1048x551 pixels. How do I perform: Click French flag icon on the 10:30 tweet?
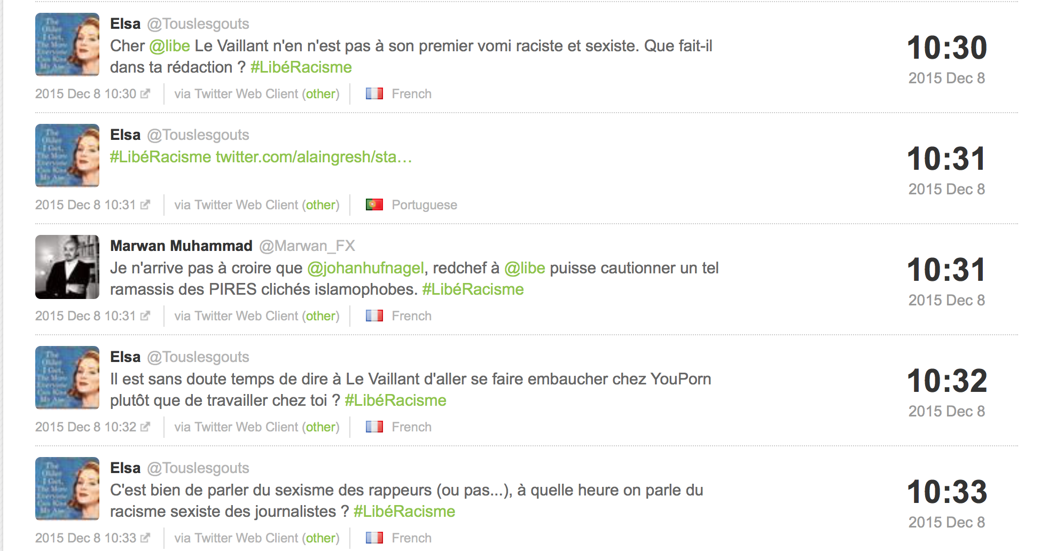tap(374, 93)
